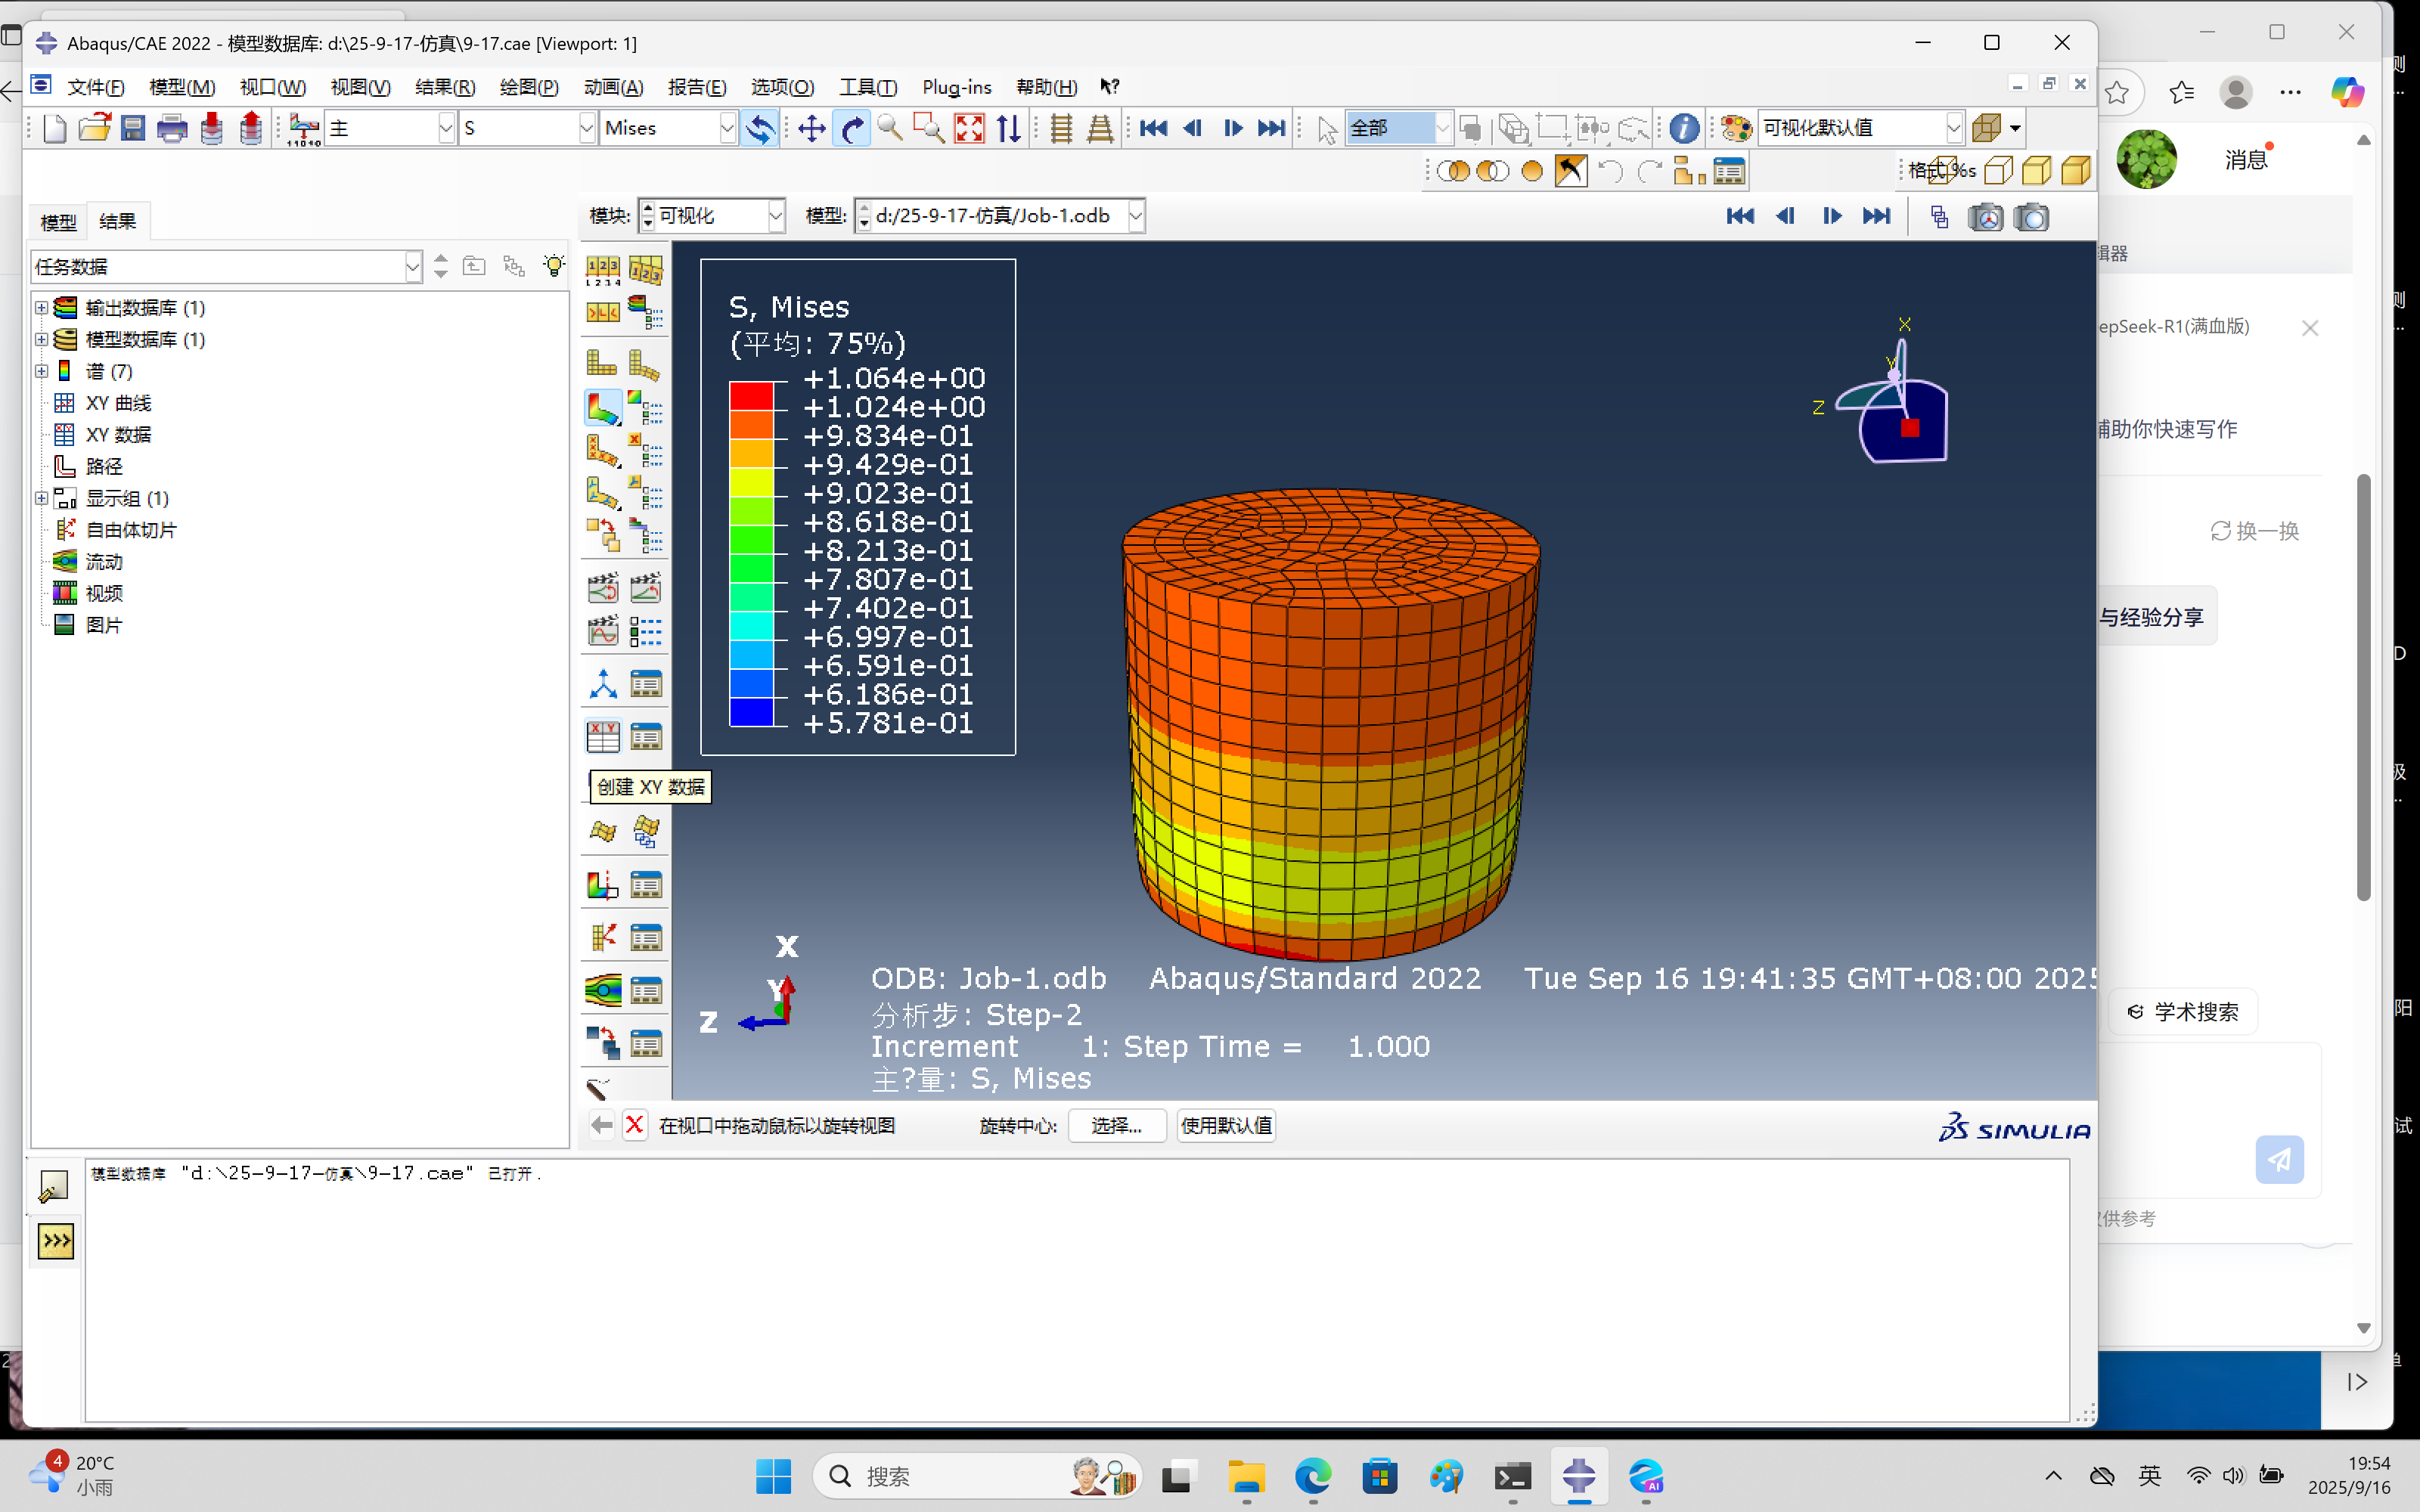The height and width of the screenshot is (1512, 2420).
Task: Open the primary variable 主 dropdown
Action: pos(446,128)
